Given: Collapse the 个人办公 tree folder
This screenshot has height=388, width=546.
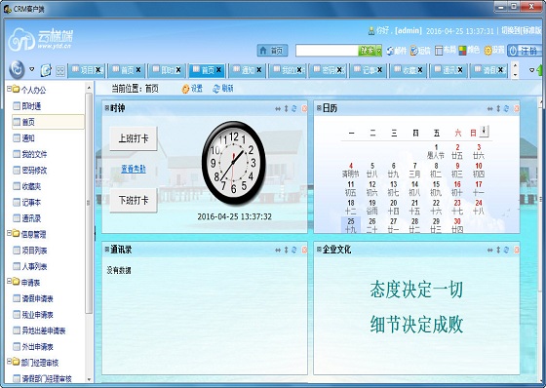Looking at the screenshot, I should (9, 89).
